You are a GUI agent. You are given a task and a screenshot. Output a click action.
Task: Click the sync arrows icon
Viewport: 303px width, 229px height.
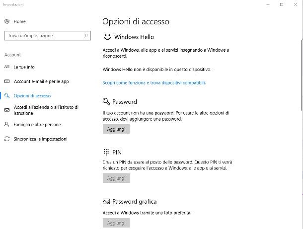point(7,139)
